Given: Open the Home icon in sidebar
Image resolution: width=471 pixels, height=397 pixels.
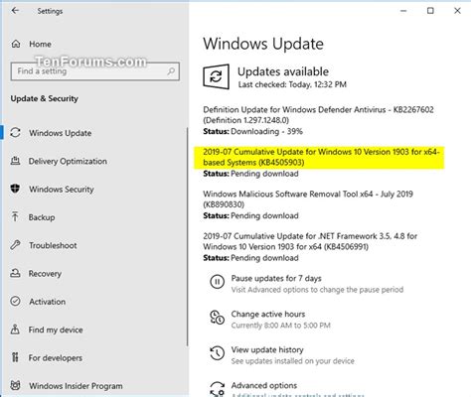Looking at the screenshot, I should tap(16, 44).
